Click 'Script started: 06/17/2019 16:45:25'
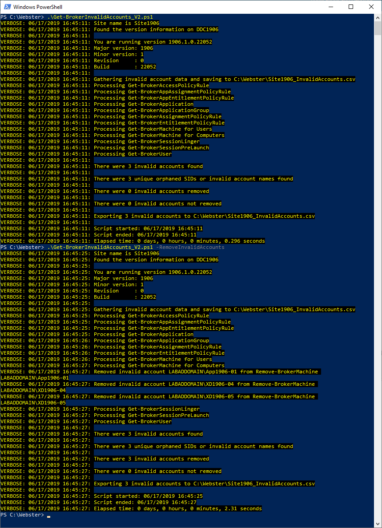The width and height of the screenshot is (382, 528). click(x=148, y=496)
